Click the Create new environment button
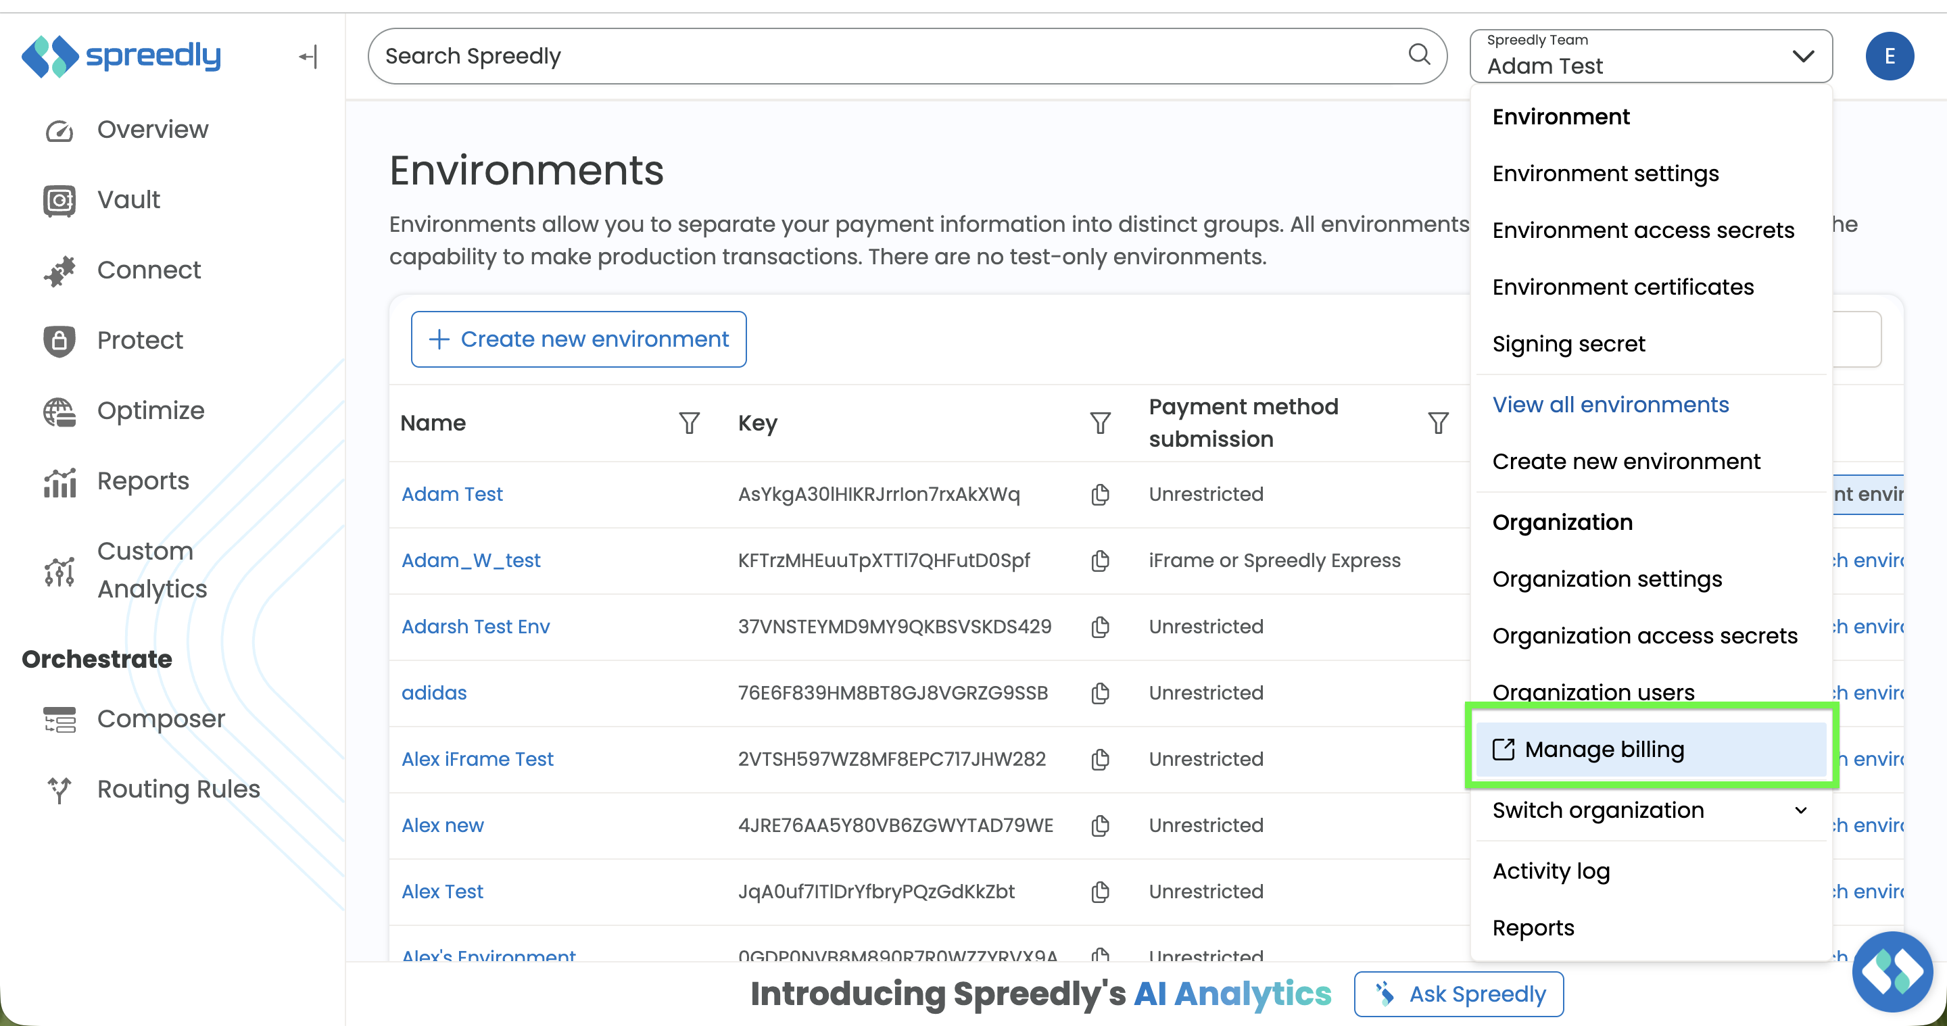The height and width of the screenshot is (1026, 1947). point(578,339)
